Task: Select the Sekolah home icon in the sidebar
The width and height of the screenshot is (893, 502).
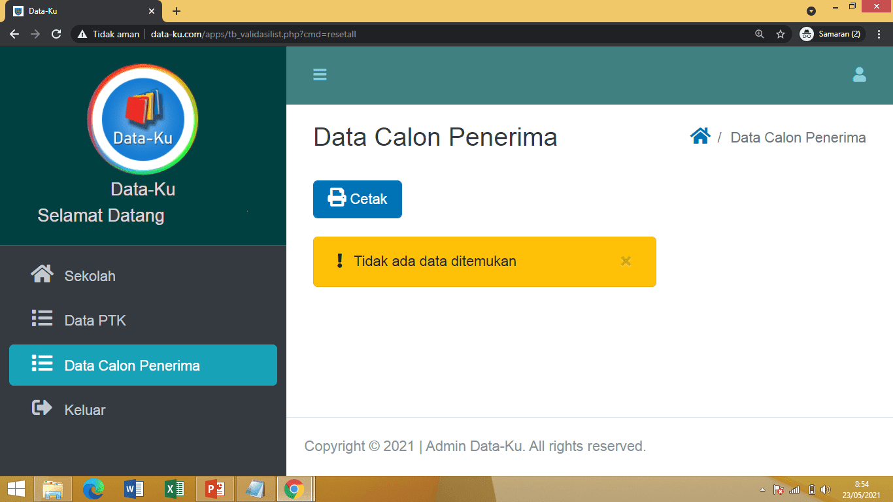Action: click(x=42, y=274)
